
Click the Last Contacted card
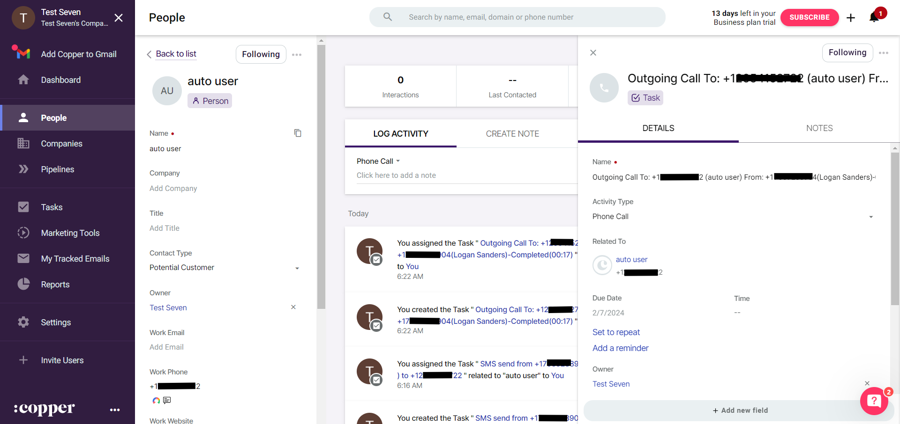512,86
